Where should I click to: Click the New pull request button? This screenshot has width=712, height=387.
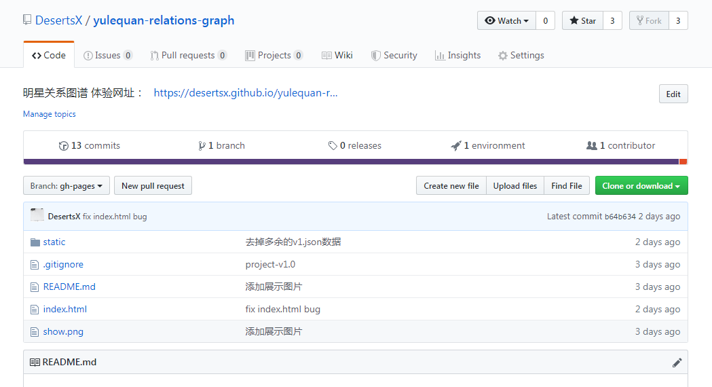pos(153,185)
